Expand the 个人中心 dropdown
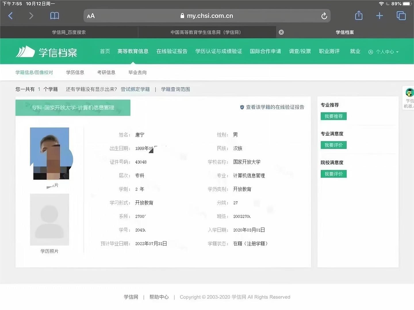414x310 pixels. pos(384,52)
